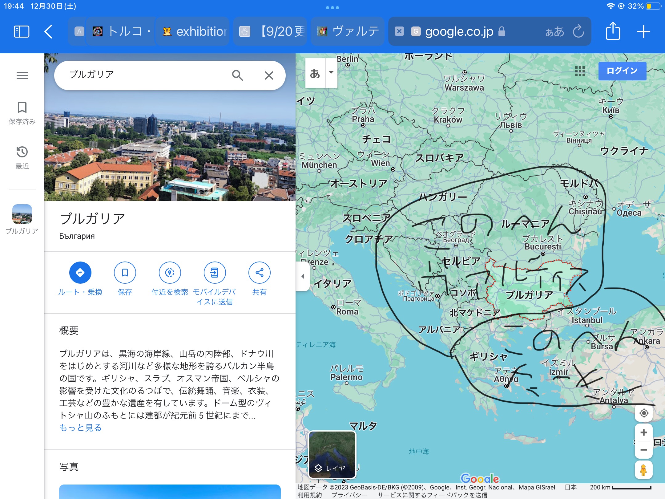
Task: Open 最近 recent history
Action: pyautogui.click(x=22, y=157)
